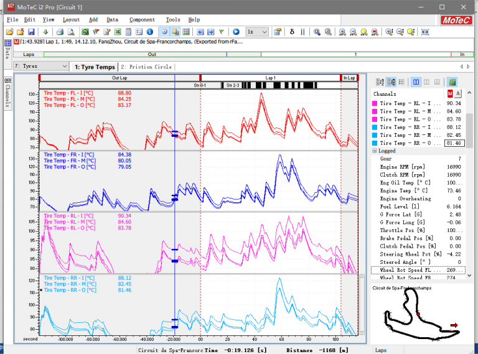The height and width of the screenshot is (354, 478).
Task: Open the 1x playback speed dropdown
Action: pos(257,32)
